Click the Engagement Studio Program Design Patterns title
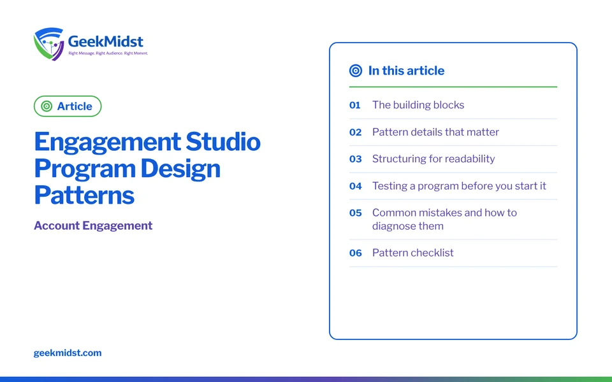The width and height of the screenshot is (612, 382). 147,168
